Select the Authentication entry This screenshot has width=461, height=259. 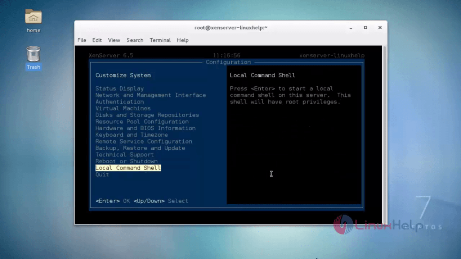120,102
